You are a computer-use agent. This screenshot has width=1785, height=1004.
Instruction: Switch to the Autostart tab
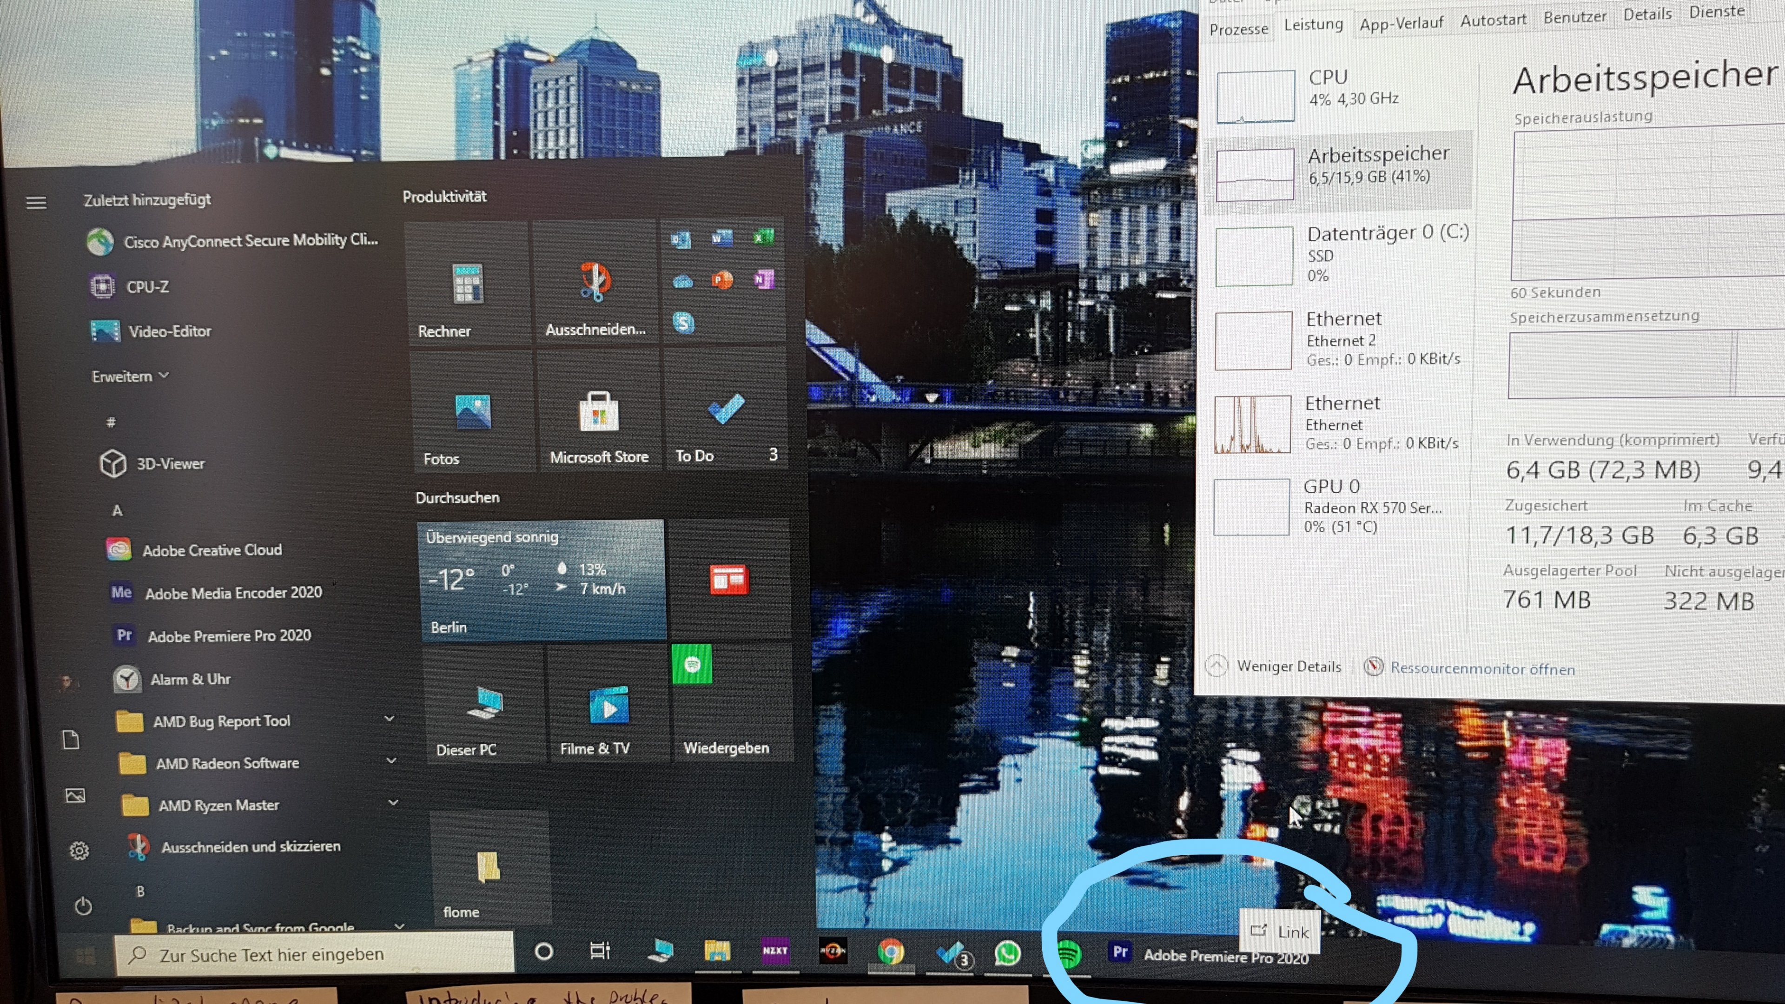[x=1493, y=21]
